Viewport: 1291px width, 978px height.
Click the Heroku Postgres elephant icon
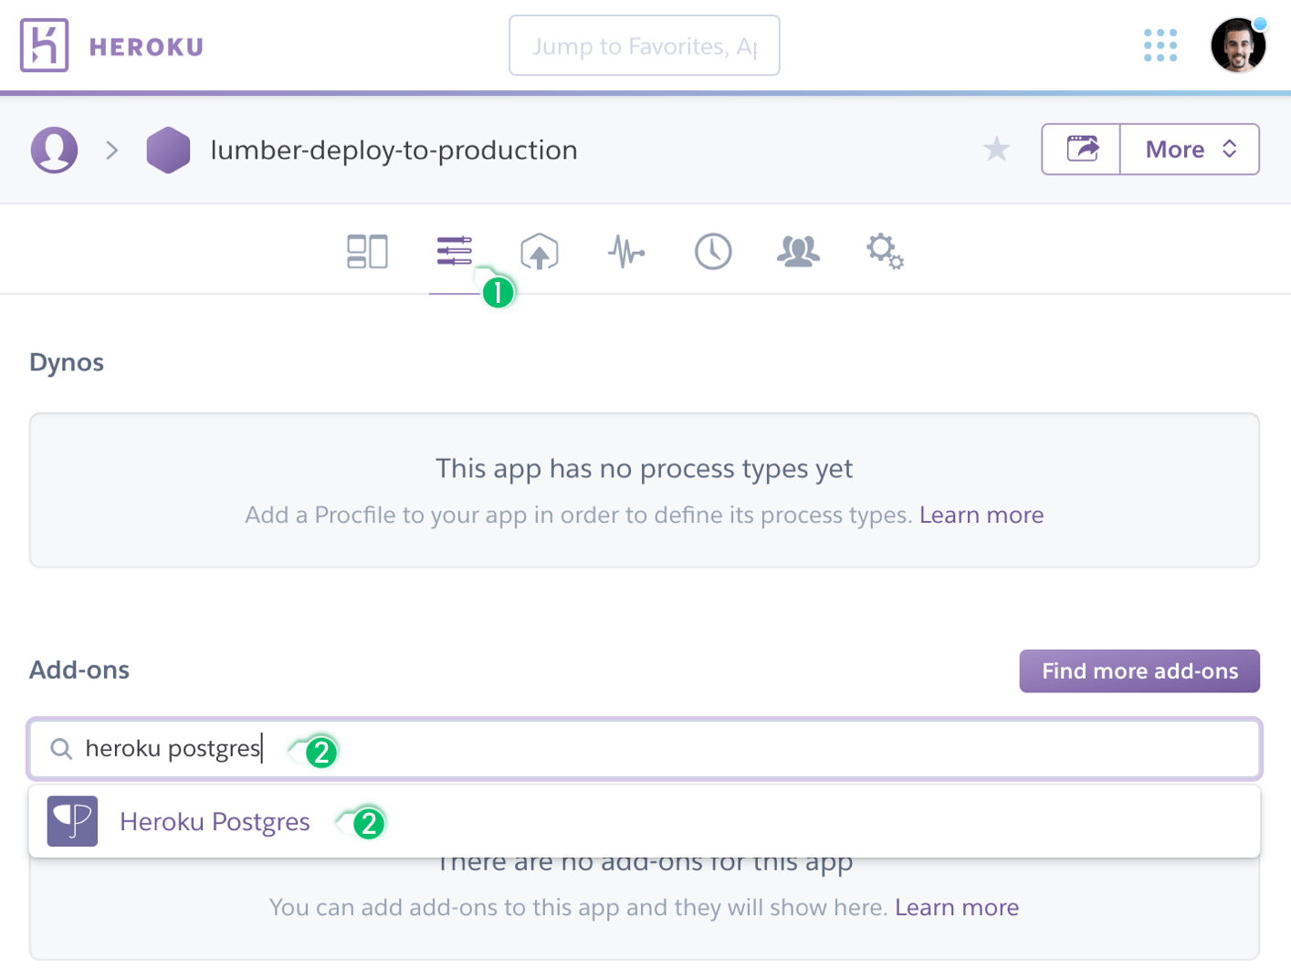pos(72,822)
